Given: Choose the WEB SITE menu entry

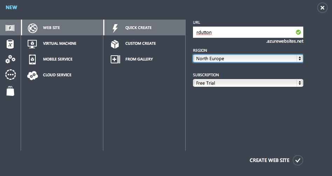Looking at the screenshot, I should 63,28.
